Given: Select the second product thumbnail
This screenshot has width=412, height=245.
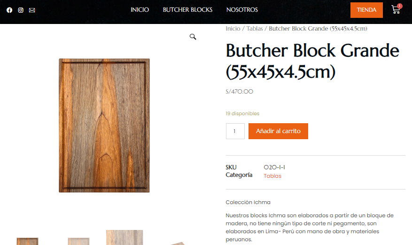Looking at the screenshot, I should (x=78, y=241).
